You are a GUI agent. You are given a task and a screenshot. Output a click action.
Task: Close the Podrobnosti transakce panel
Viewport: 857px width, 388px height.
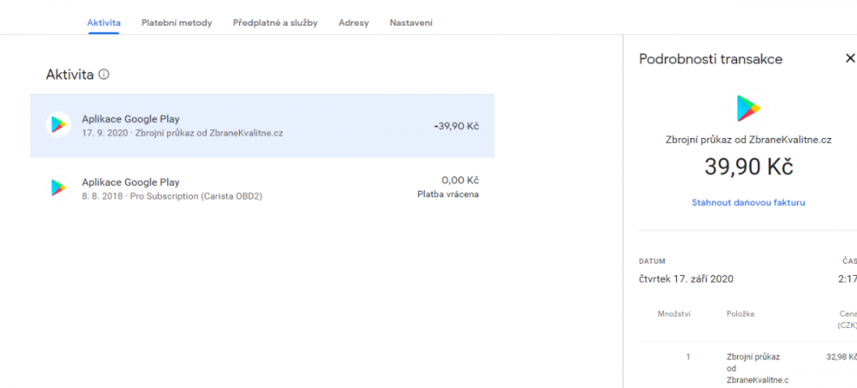[x=849, y=58]
